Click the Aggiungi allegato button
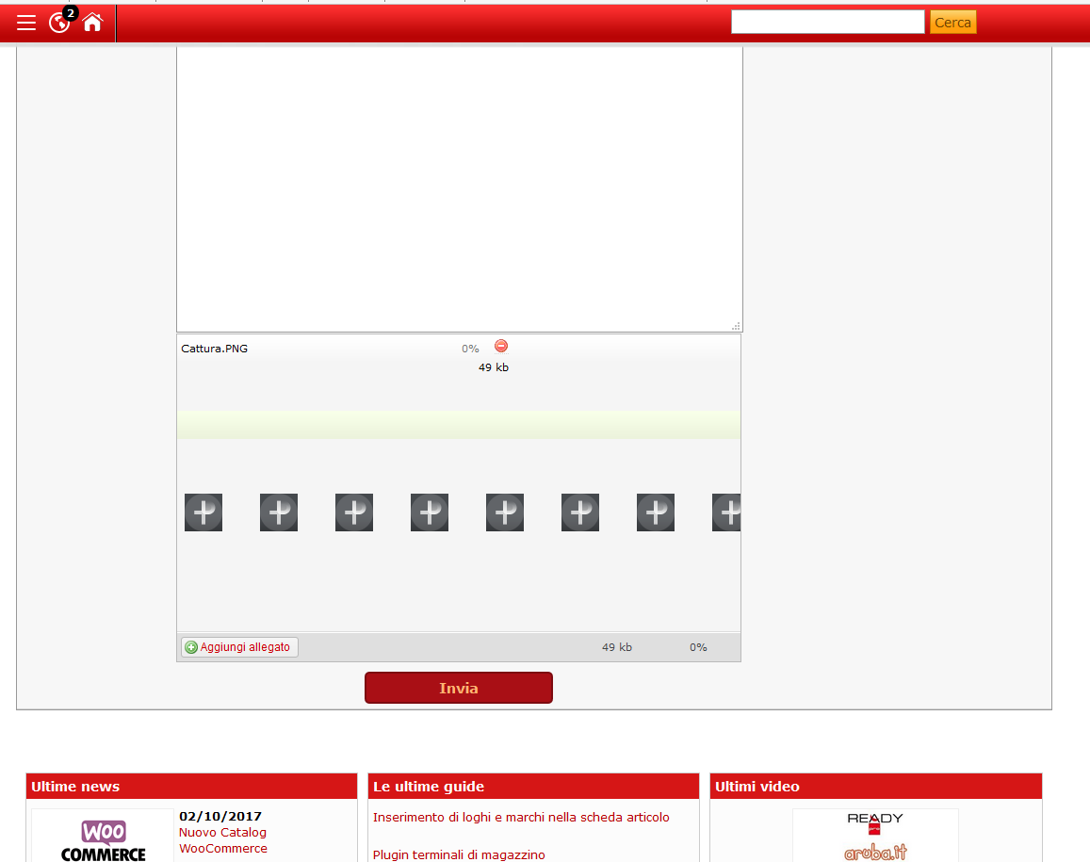1090x862 pixels. (240, 647)
